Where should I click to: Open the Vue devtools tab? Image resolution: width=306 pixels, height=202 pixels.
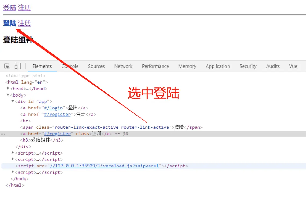coord(293,66)
